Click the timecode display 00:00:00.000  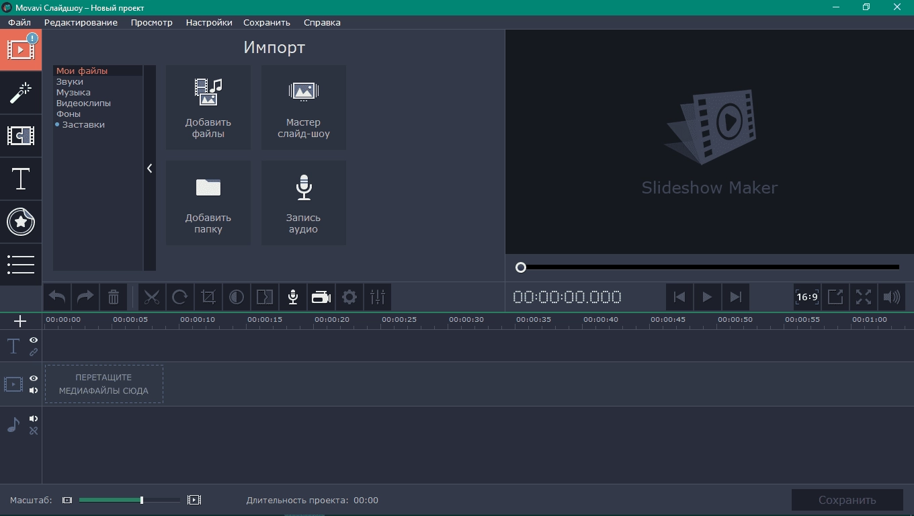pos(567,297)
